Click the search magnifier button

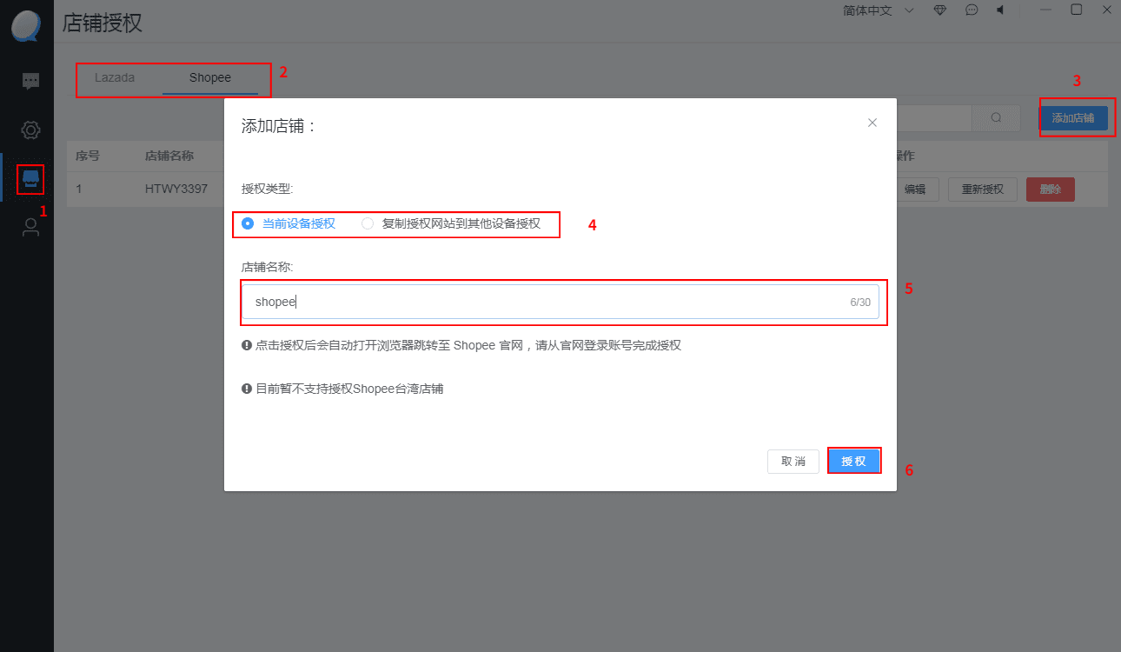click(996, 118)
